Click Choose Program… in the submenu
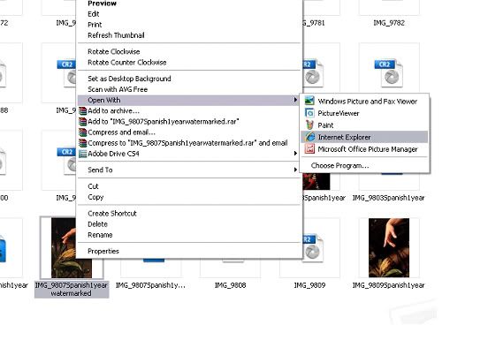The width and height of the screenshot is (488, 340). [x=339, y=166]
